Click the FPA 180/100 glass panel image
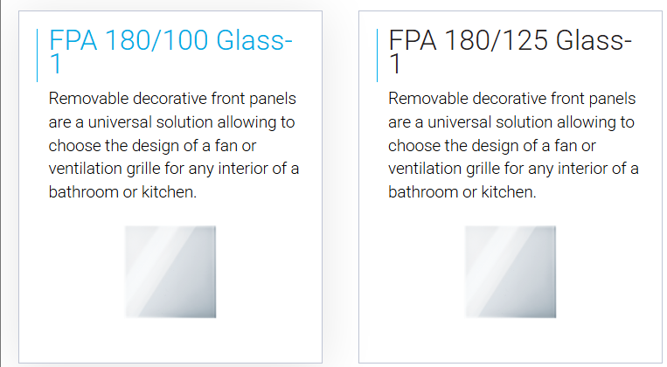 [x=170, y=272]
